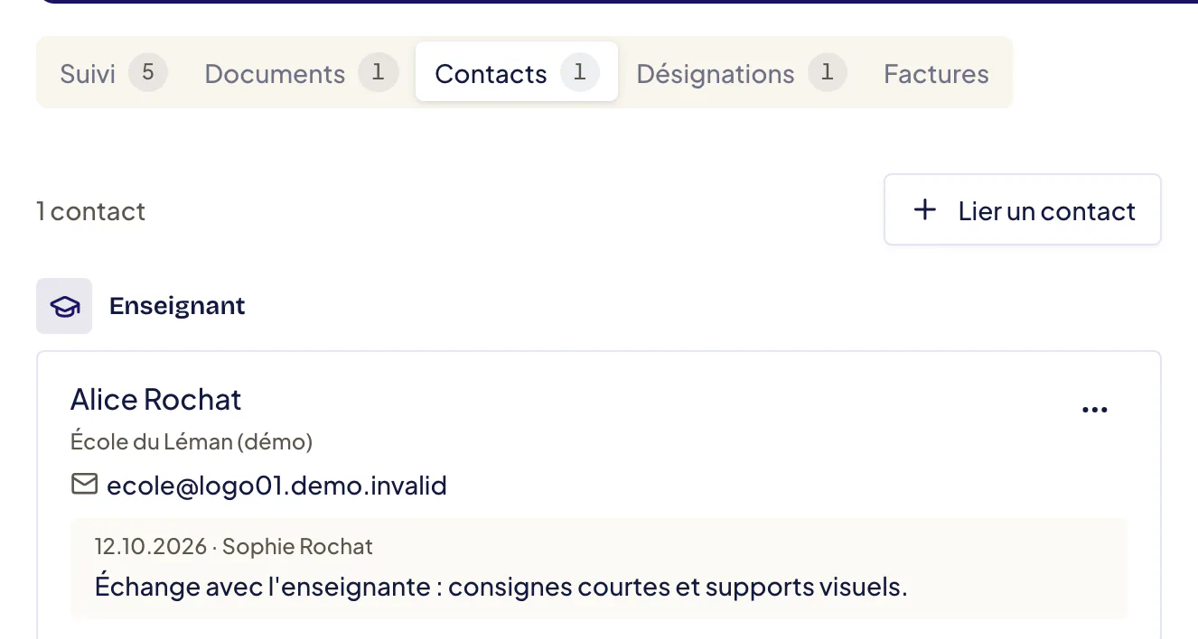Switch to the Documents tab

click(301, 73)
